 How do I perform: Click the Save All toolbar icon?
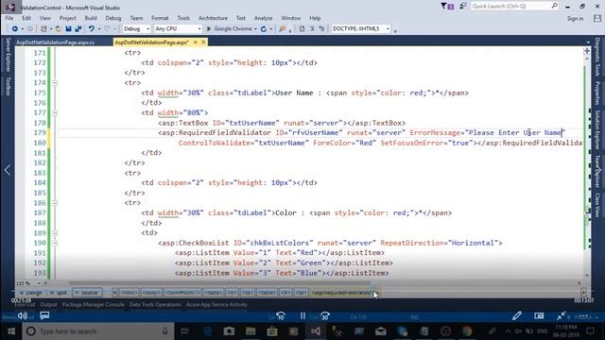click(78, 29)
